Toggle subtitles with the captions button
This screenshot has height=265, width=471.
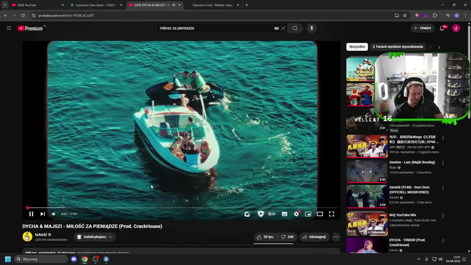click(284, 214)
